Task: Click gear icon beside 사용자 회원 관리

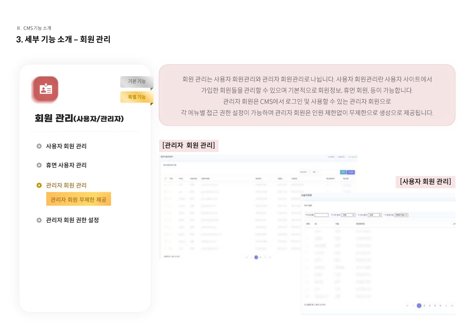Action: 39,146
